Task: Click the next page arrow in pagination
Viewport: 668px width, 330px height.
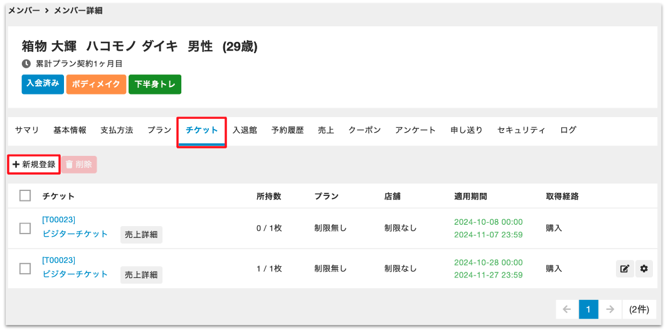Action: pos(608,309)
